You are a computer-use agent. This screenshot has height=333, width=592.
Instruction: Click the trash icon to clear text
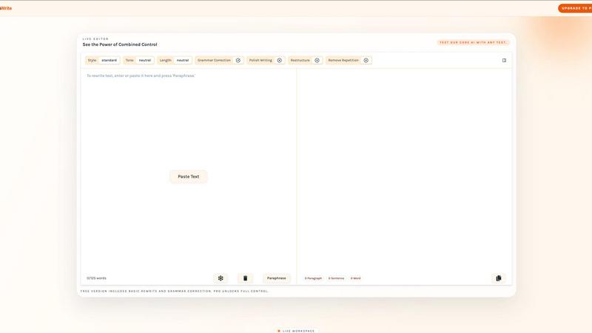245,278
